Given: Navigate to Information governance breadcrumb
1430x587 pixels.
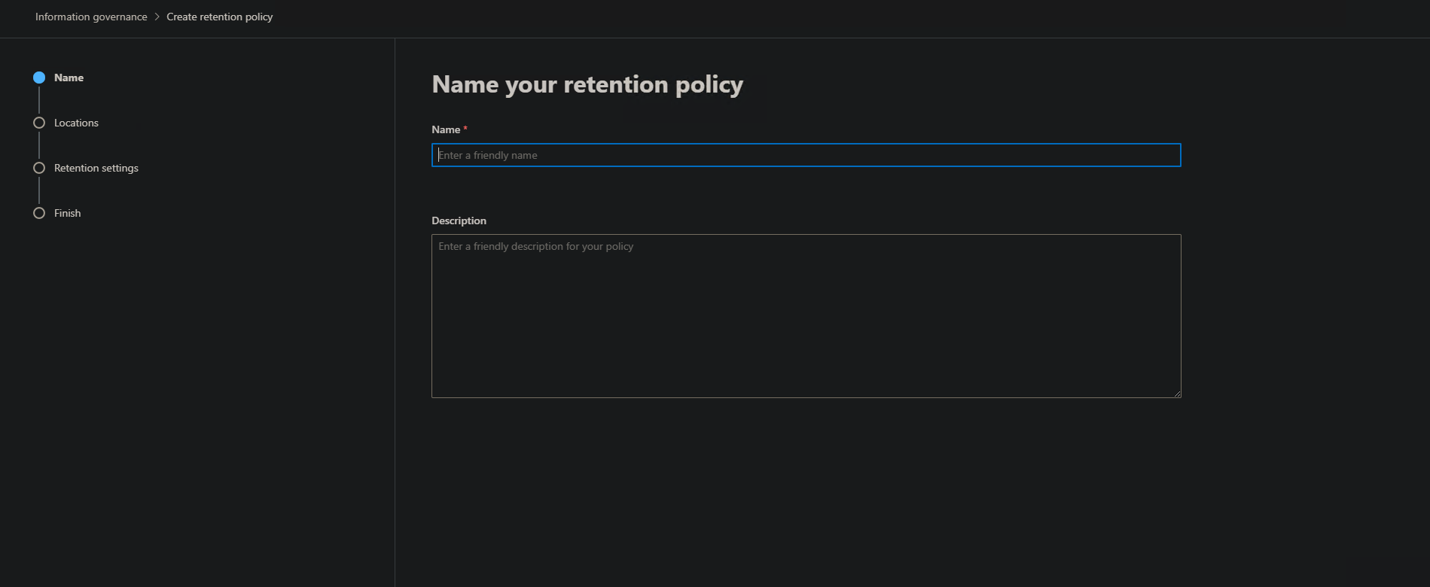Looking at the screenshot, I should [90, 16].
